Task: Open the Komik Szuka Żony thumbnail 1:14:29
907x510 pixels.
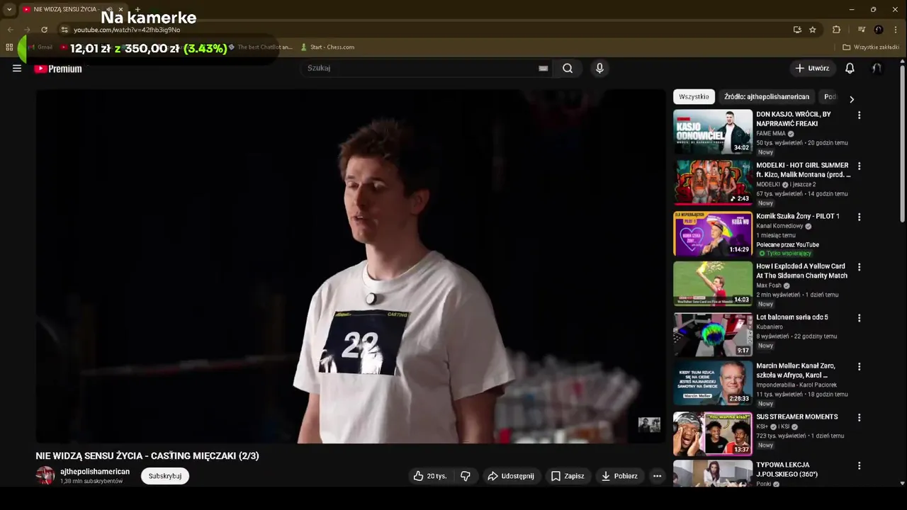Action: 712,233
